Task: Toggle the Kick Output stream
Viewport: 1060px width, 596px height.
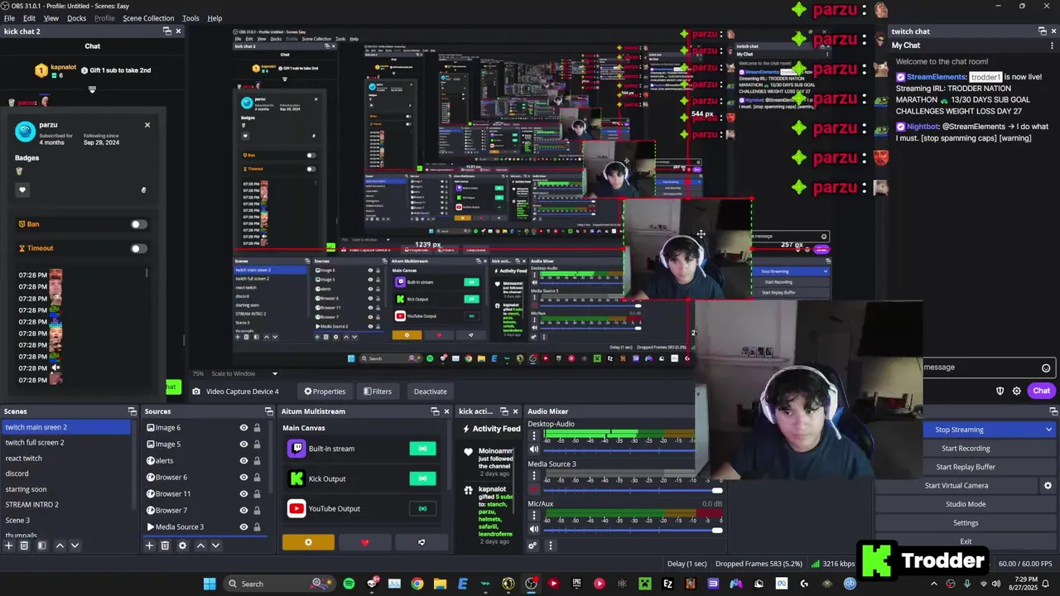Action: [x=422, y=478]
